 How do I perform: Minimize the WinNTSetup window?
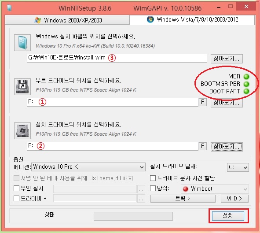coord(219,7)
